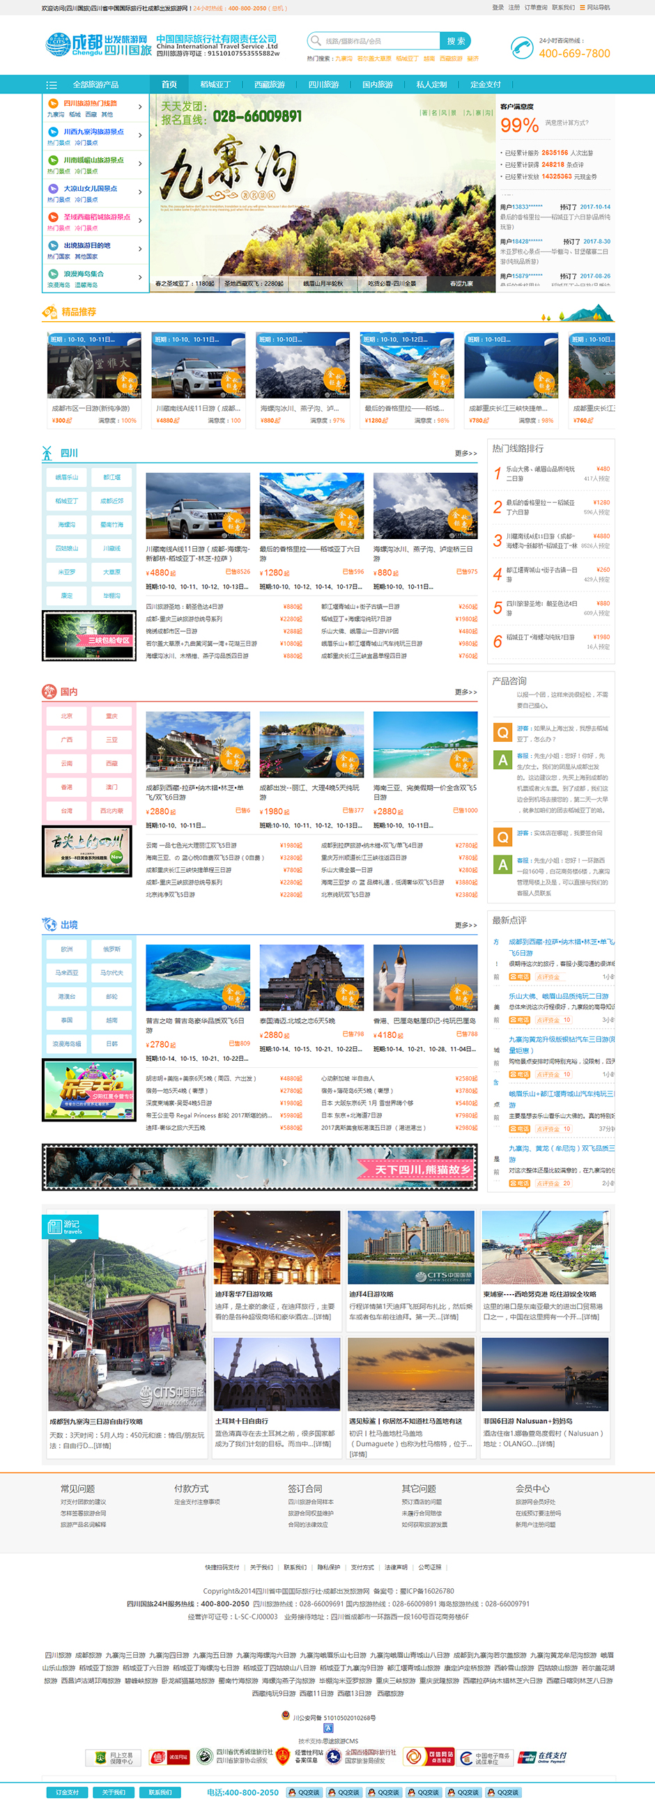The width and height of the screenshot is (655, 1802).
Task: Expand the 四川旅游热门线路 sidebar category
Action: [140, 107]
